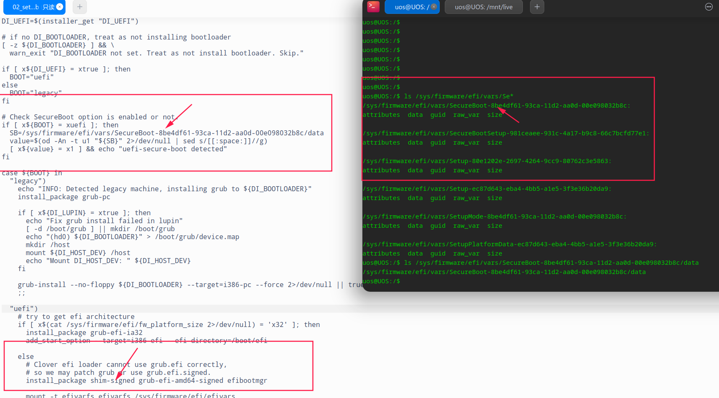719x398 pixels.
Task: Click the DI_UEFI=$(installer_get "DI_UEFI") line
Action: pos(70,21)
